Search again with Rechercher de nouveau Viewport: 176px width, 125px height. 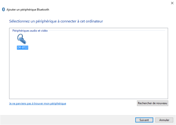152,103
